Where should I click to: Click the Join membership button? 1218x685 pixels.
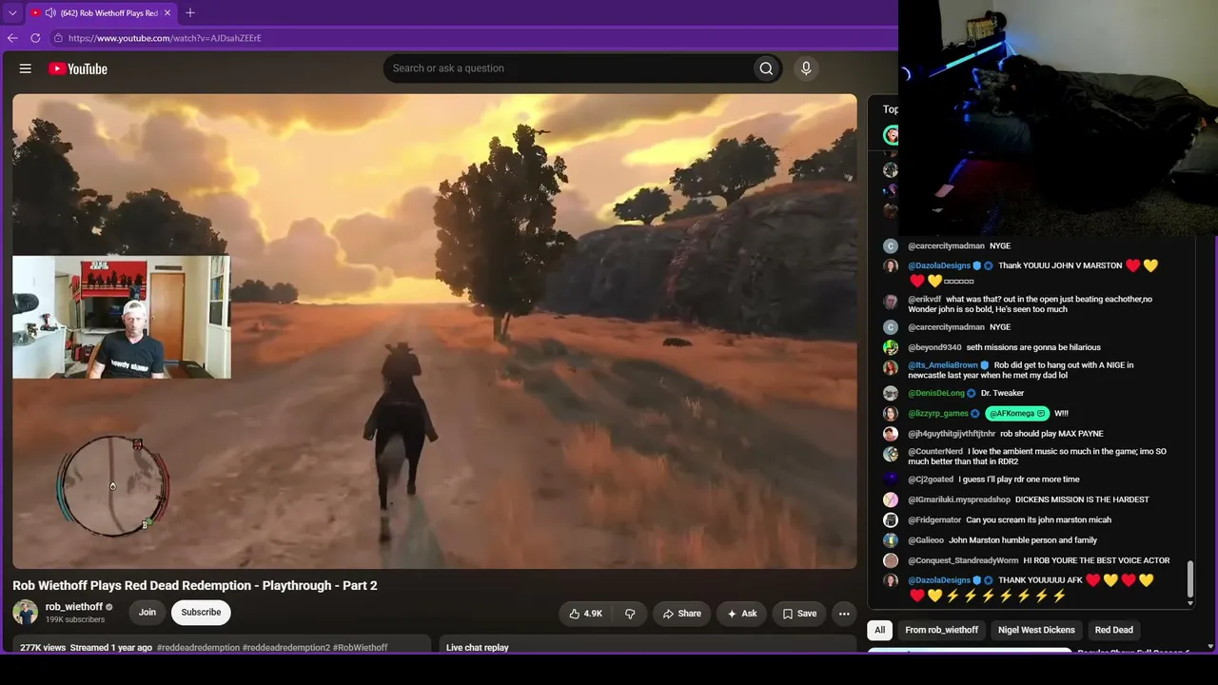pos(147,612)
